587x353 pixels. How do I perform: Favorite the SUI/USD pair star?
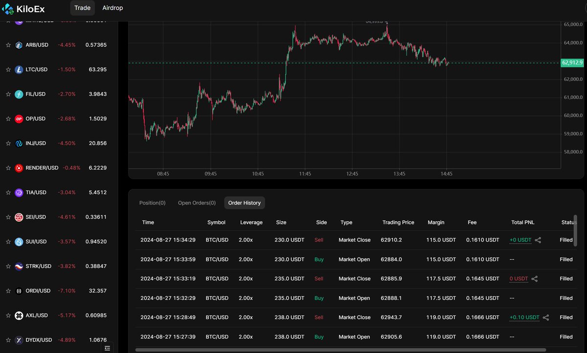tap(8, 242)
